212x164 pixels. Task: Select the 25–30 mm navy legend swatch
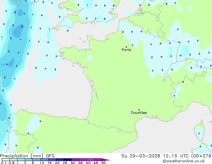click(68, 160)
